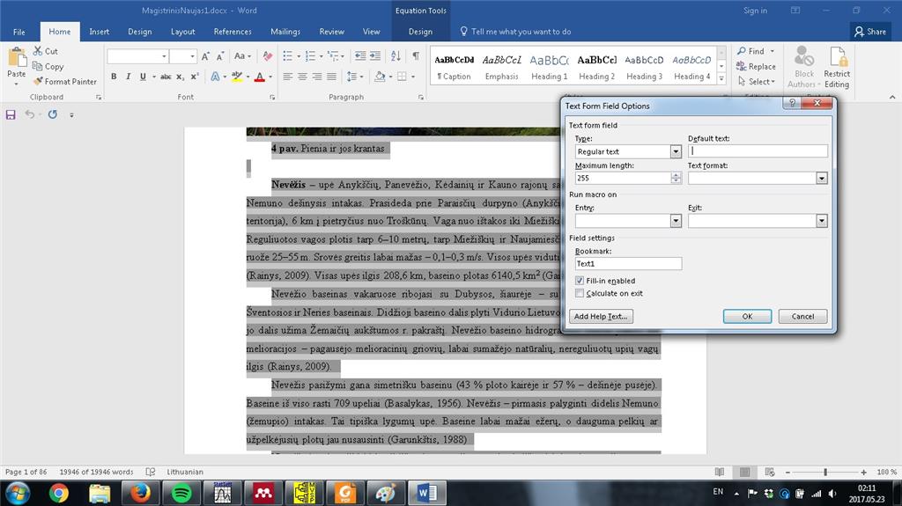Click Restrict Editing icon
Image resolution: width=902 pixels, height=506 pixels.
(x=837, y=68)
